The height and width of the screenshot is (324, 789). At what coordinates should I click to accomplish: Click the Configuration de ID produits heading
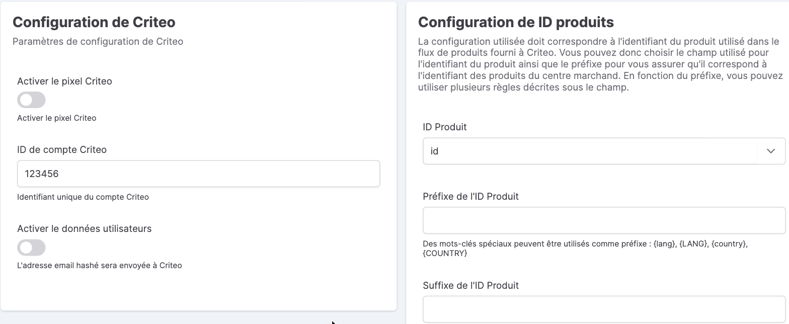(516, 22)
